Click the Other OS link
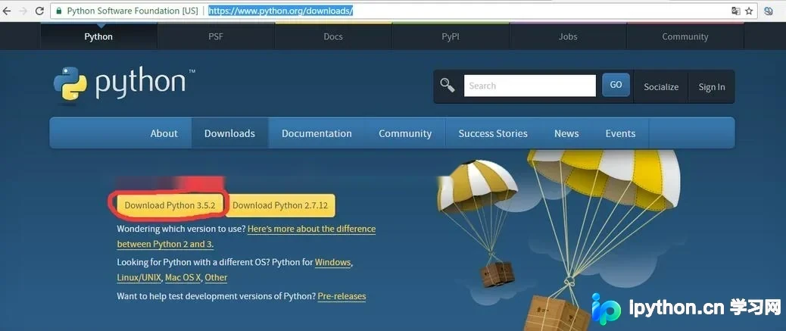The width and height of the screenshot is (786, 331). 216,277
